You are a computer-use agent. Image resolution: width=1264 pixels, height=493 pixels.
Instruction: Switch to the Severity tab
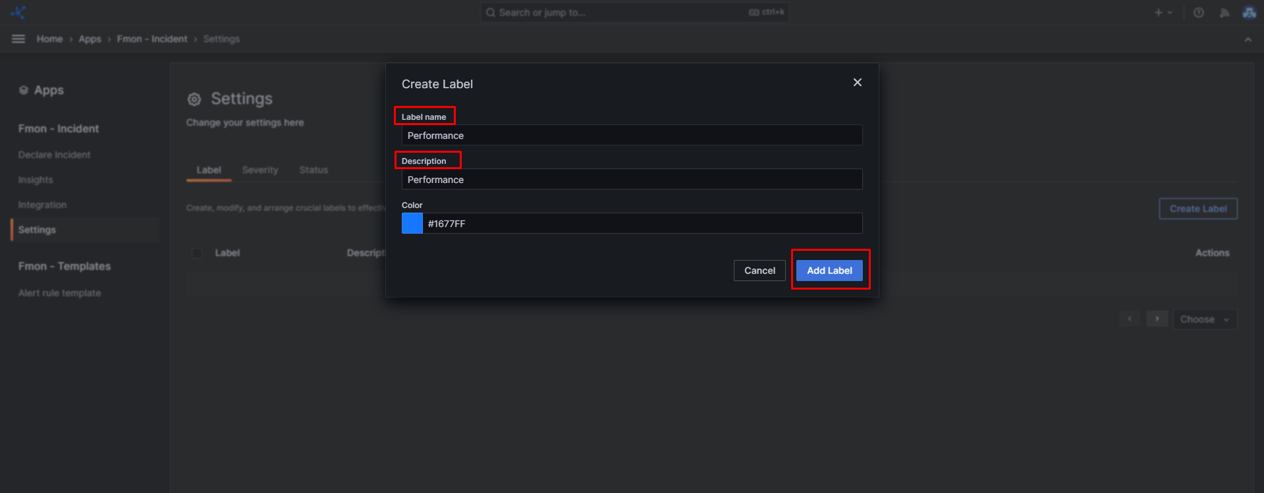[260, 170]
